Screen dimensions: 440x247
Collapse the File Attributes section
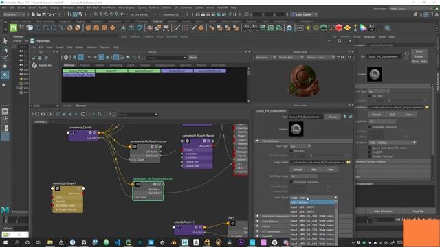(257, 141)
